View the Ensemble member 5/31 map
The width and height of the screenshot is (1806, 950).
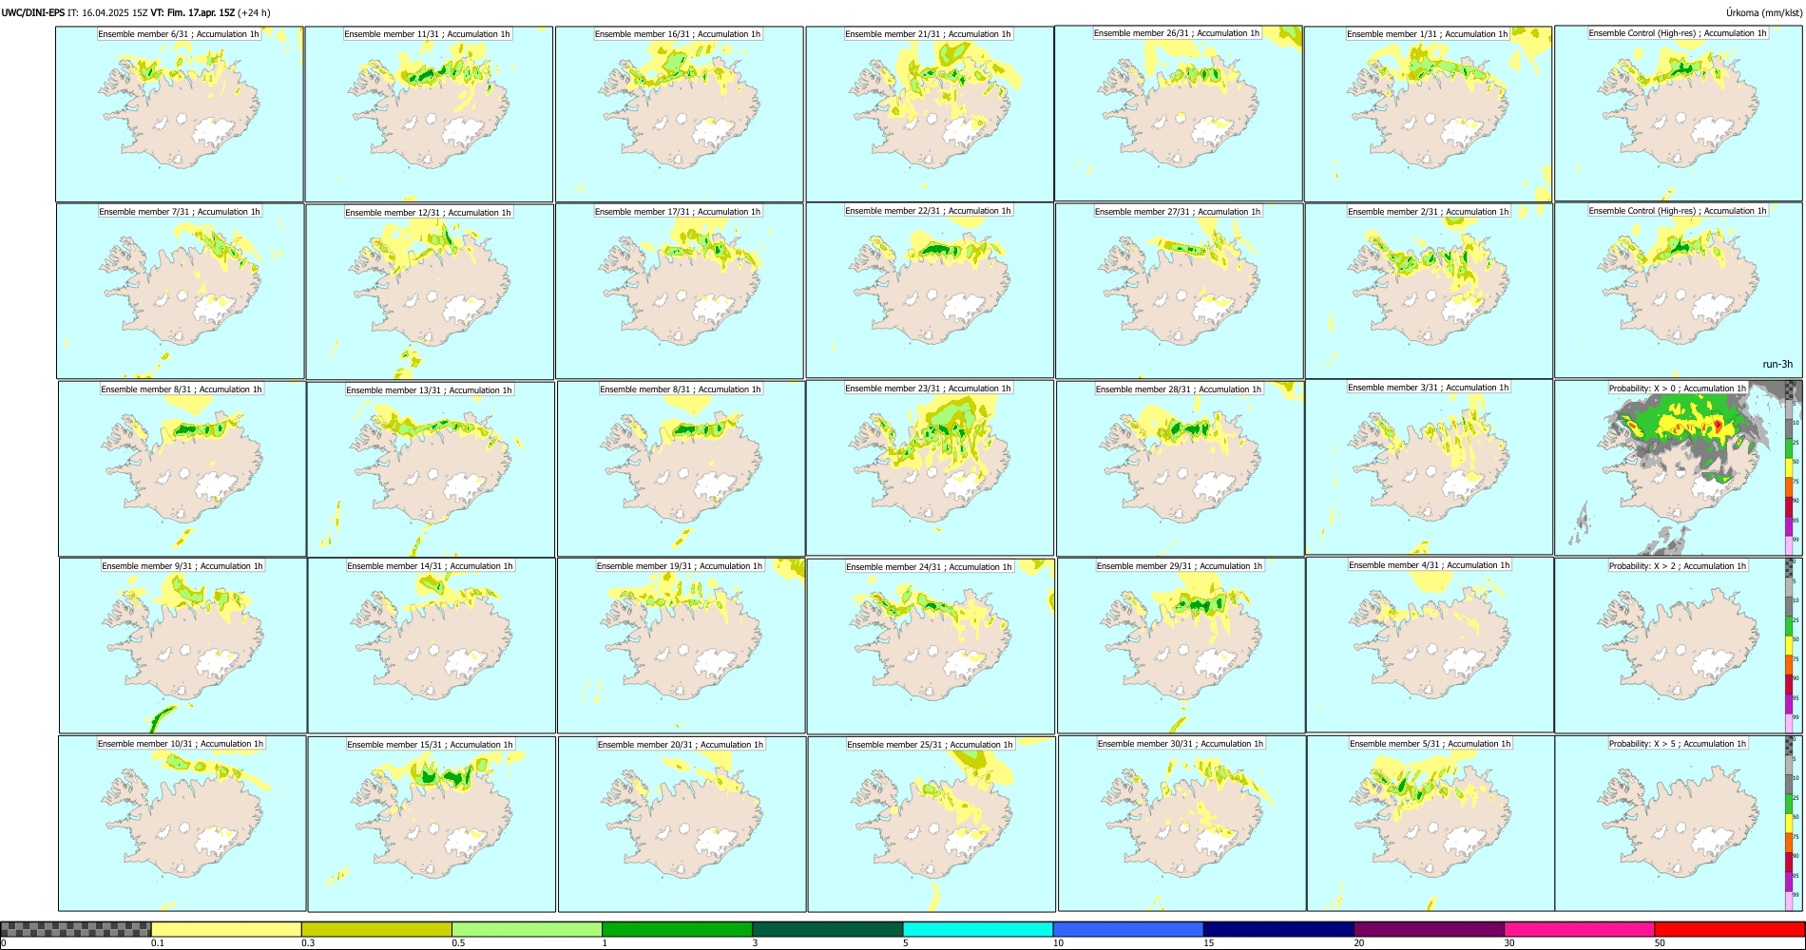(1431, 824)
